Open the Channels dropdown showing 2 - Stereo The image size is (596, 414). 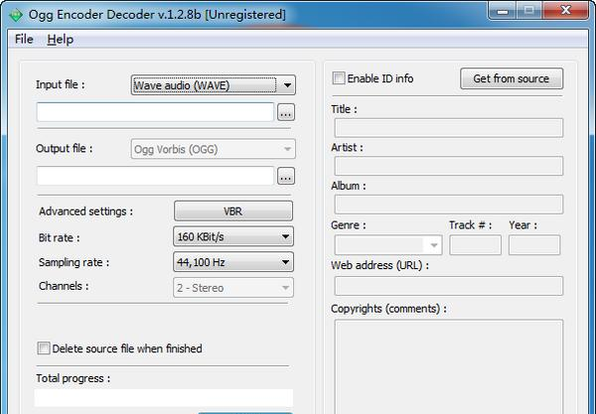pyautogui.click(x=233, y=288)
